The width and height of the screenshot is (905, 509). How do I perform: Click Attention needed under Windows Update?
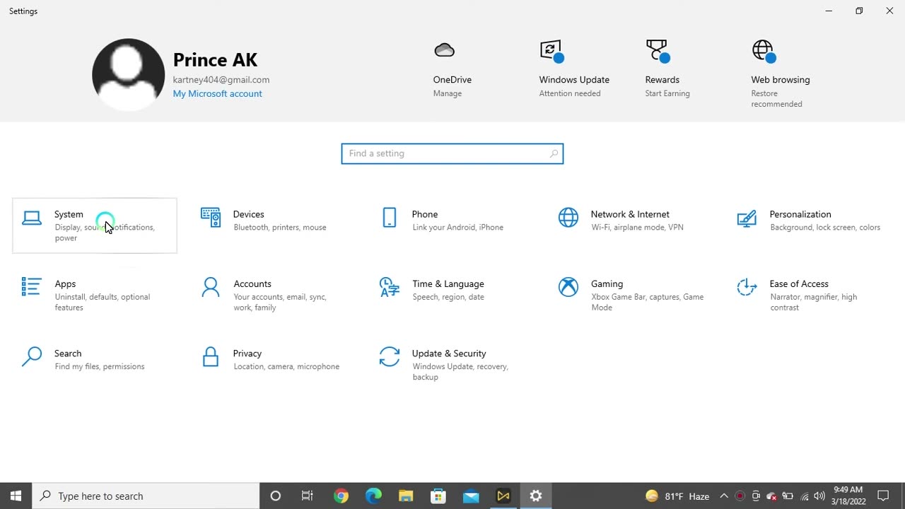pyautogui.click(x=570, y=93)
